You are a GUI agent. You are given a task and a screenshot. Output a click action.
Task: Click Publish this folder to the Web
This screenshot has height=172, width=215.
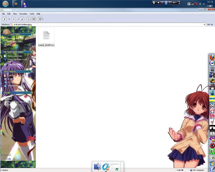pos(17,60)
